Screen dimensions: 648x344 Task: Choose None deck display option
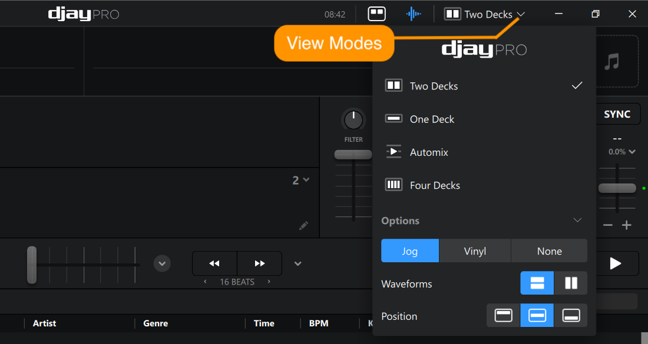point(549,251)
